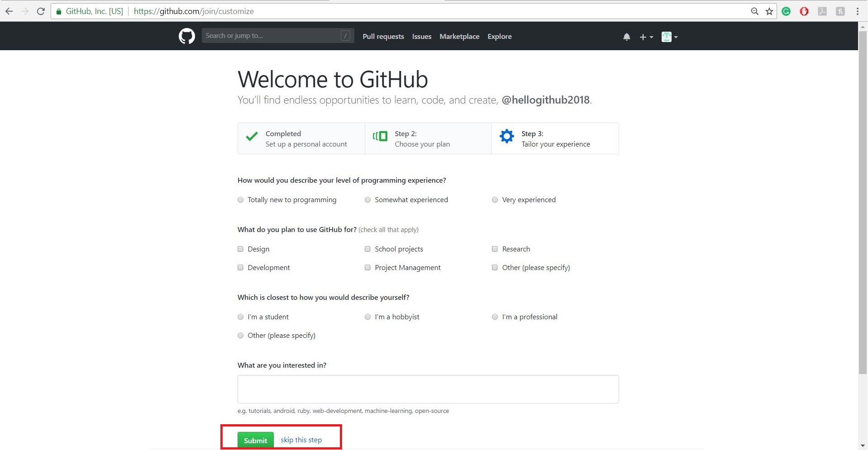Click the scrollbar down arrow
The height and width of the screenshot is (450, 868).
863,446
